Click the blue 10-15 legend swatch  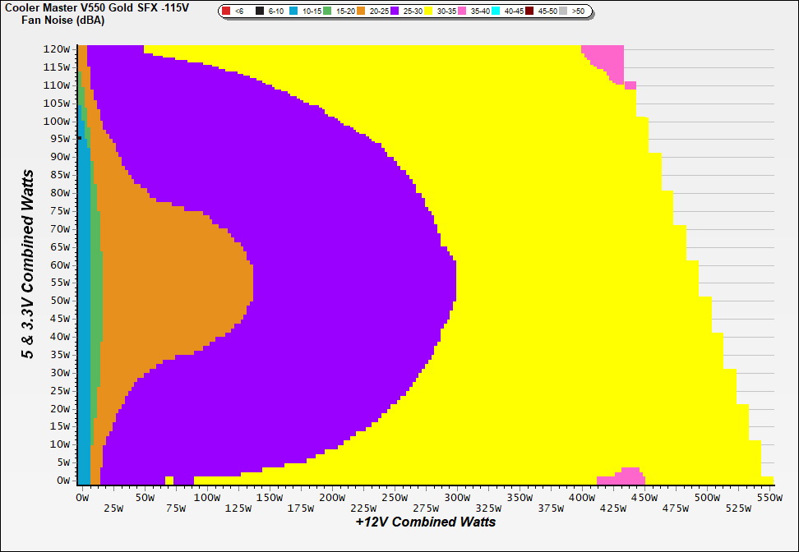[x=293, y=11]
